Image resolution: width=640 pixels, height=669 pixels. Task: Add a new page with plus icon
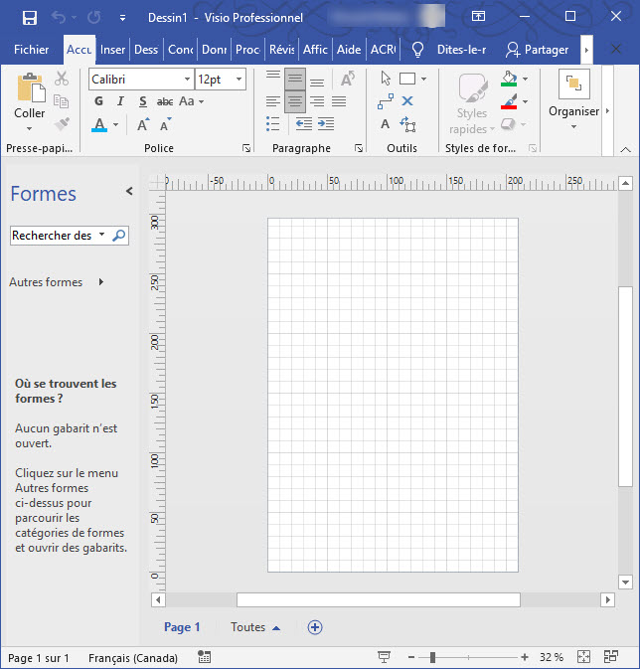315,627
